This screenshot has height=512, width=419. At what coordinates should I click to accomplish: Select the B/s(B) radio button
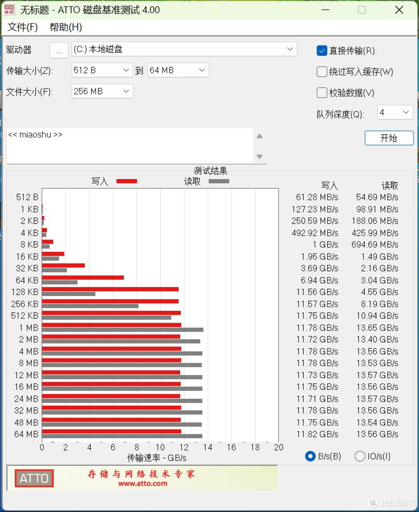[310, 456]
